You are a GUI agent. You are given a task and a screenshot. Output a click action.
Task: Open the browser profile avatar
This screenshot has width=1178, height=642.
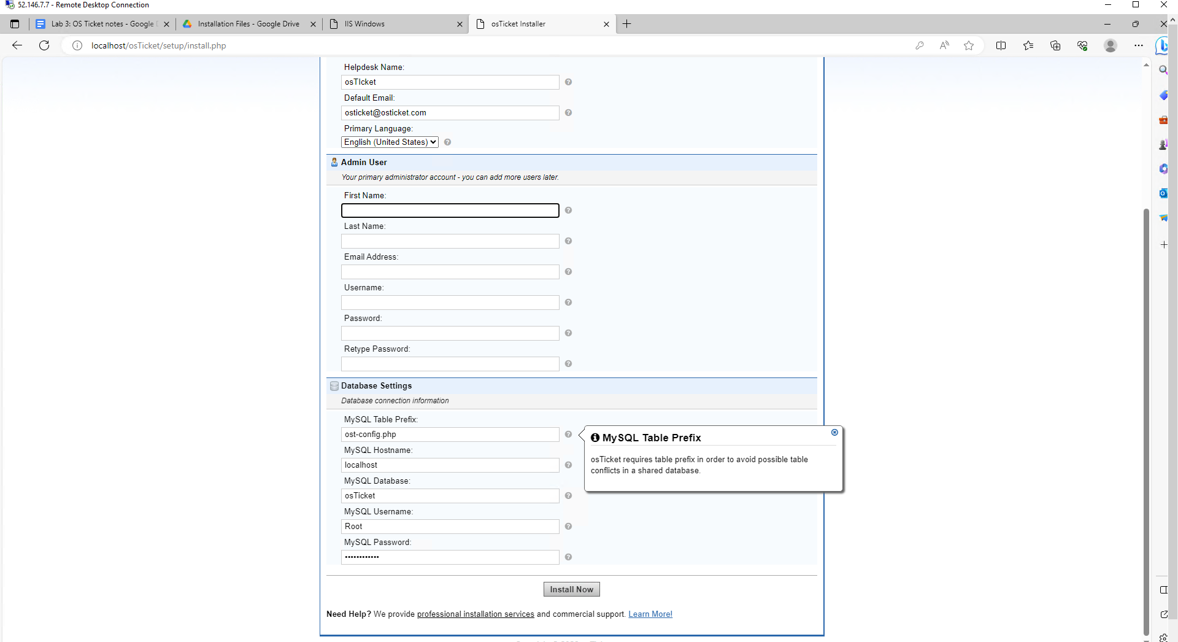[1111, 45]
